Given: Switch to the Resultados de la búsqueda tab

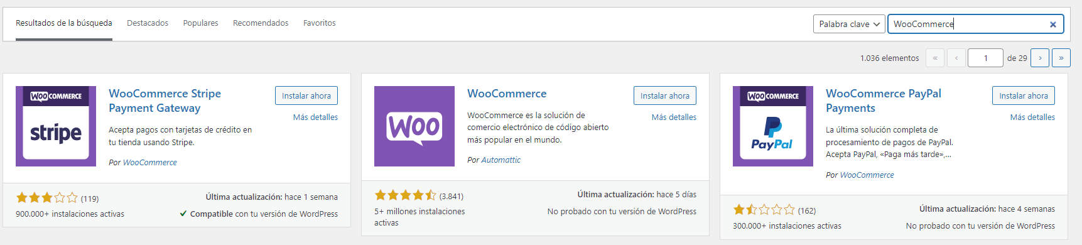Looking at the screenshot, I should (x=64, y=23).
